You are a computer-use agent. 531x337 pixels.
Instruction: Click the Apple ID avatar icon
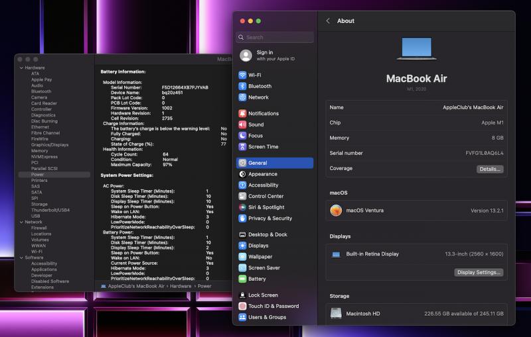pyautogui.click(x=246, y=56)
